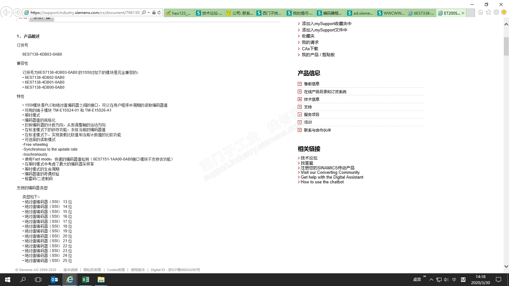Refresh the page with the reload icon
The width and height of the screenshot is (509, 286).
(x=159, y=12)
